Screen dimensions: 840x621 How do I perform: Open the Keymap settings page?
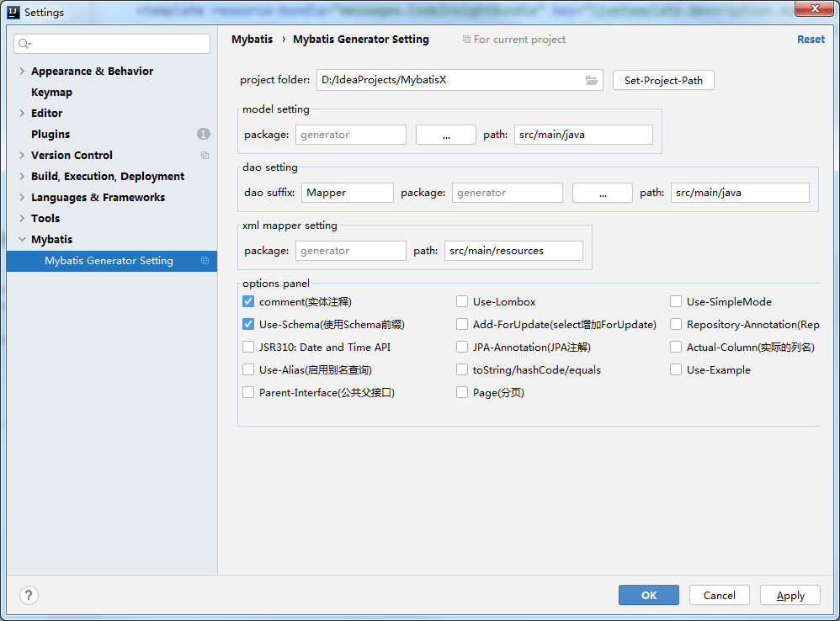(x=51, y=92)
